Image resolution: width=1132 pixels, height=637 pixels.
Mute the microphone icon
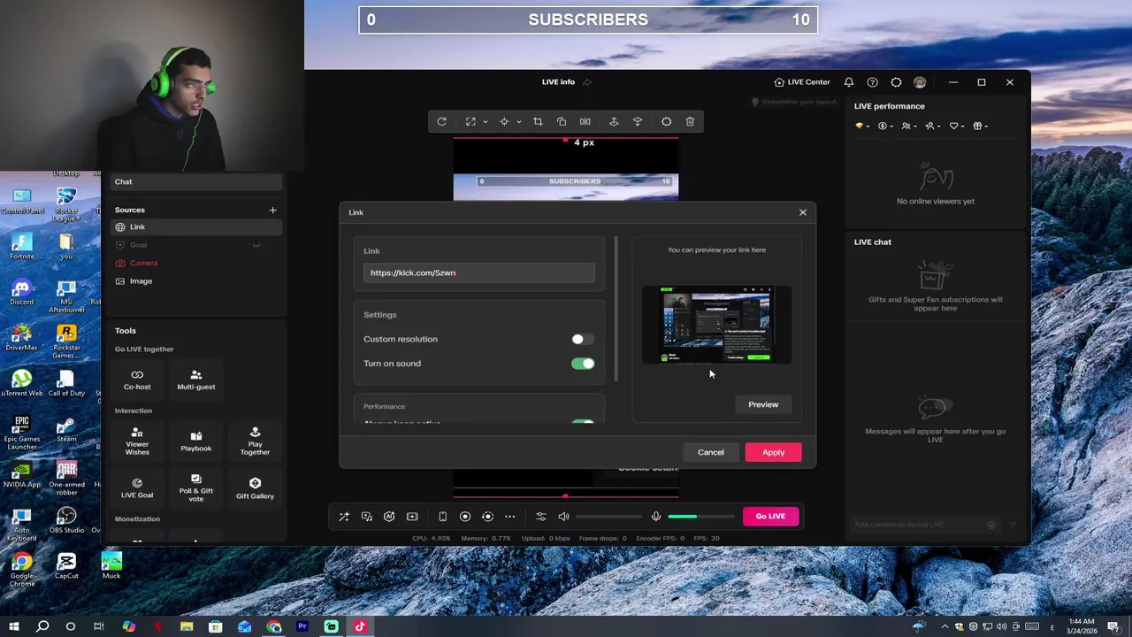tap(655, 517)
